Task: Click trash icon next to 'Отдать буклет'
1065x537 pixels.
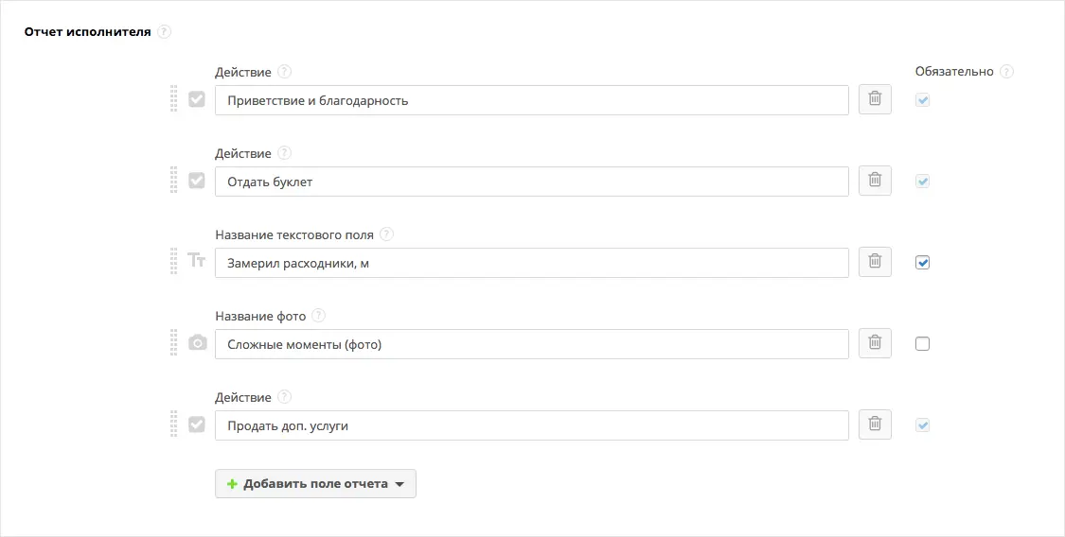Action: click(x=875, y=181)
